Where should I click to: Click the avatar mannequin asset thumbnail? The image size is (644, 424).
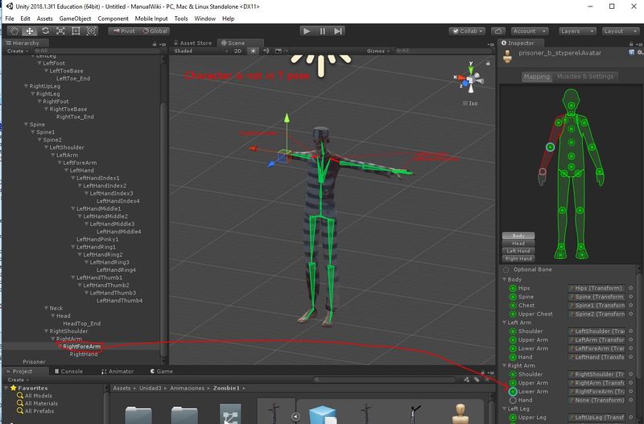(x=460, y=414)
